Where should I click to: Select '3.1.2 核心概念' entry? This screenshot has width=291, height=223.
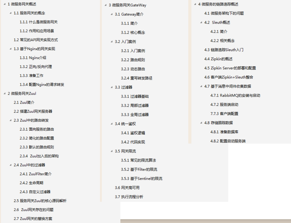[133, 32]
